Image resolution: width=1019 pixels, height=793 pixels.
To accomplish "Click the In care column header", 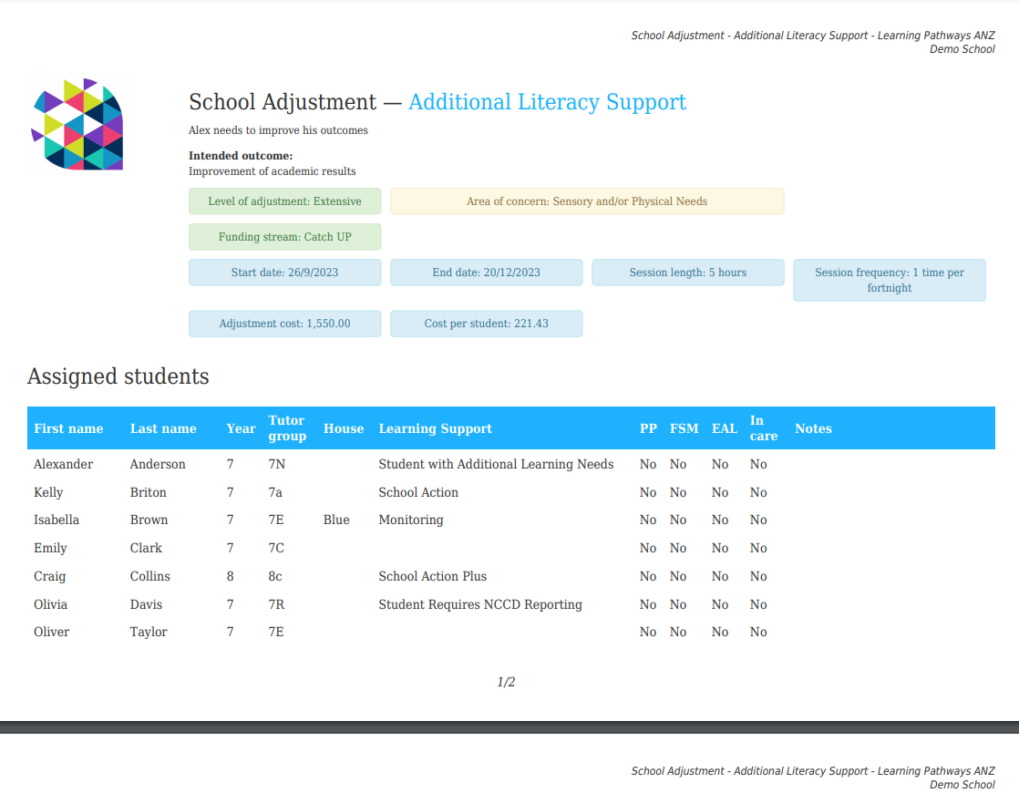I will [x=764, y=428].
